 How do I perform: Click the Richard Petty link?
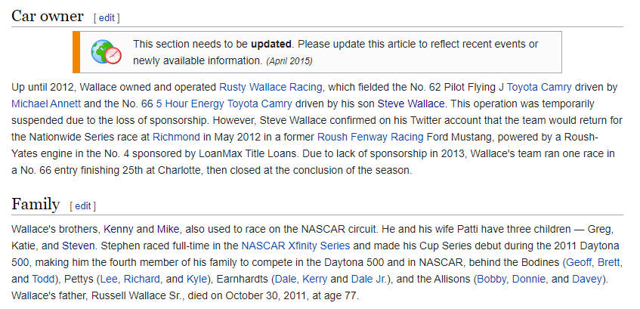click(141, 280)
